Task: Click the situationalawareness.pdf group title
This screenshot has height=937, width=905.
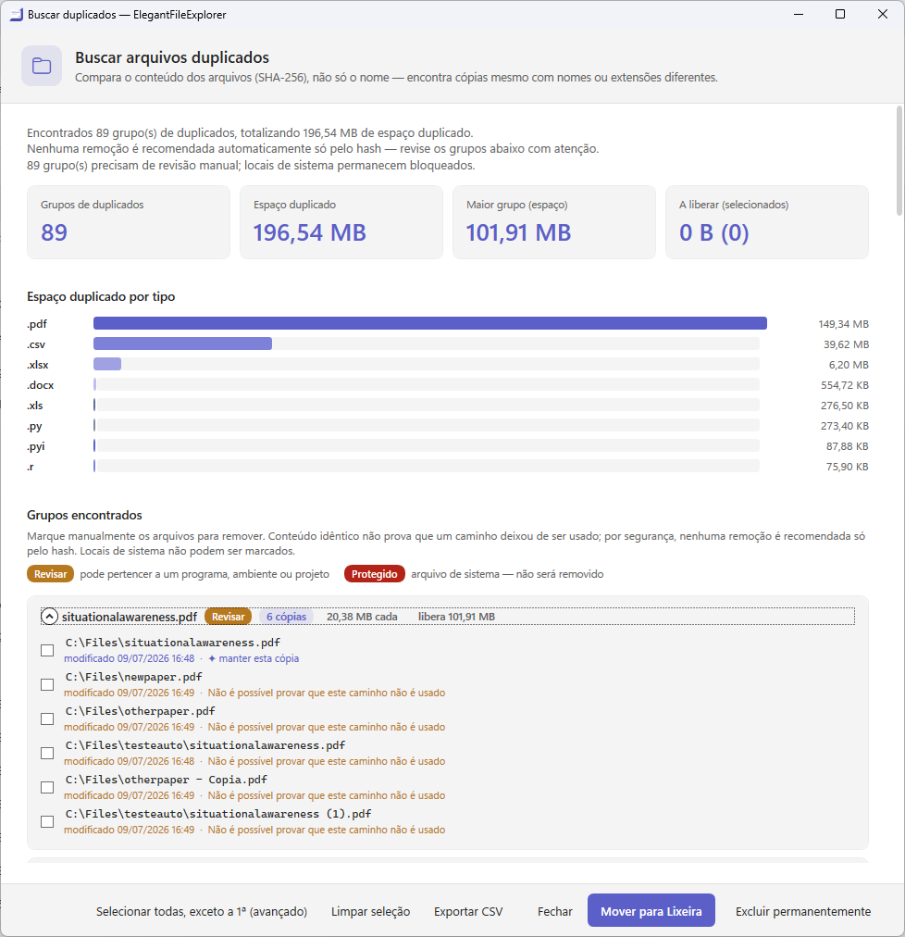Action: click(130, 617)
